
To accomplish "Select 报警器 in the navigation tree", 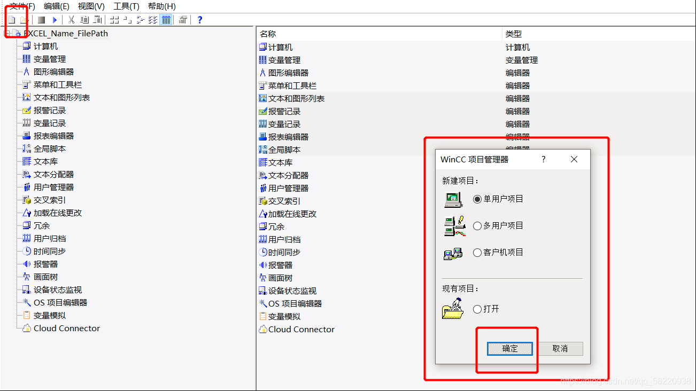I will point(45,264).
